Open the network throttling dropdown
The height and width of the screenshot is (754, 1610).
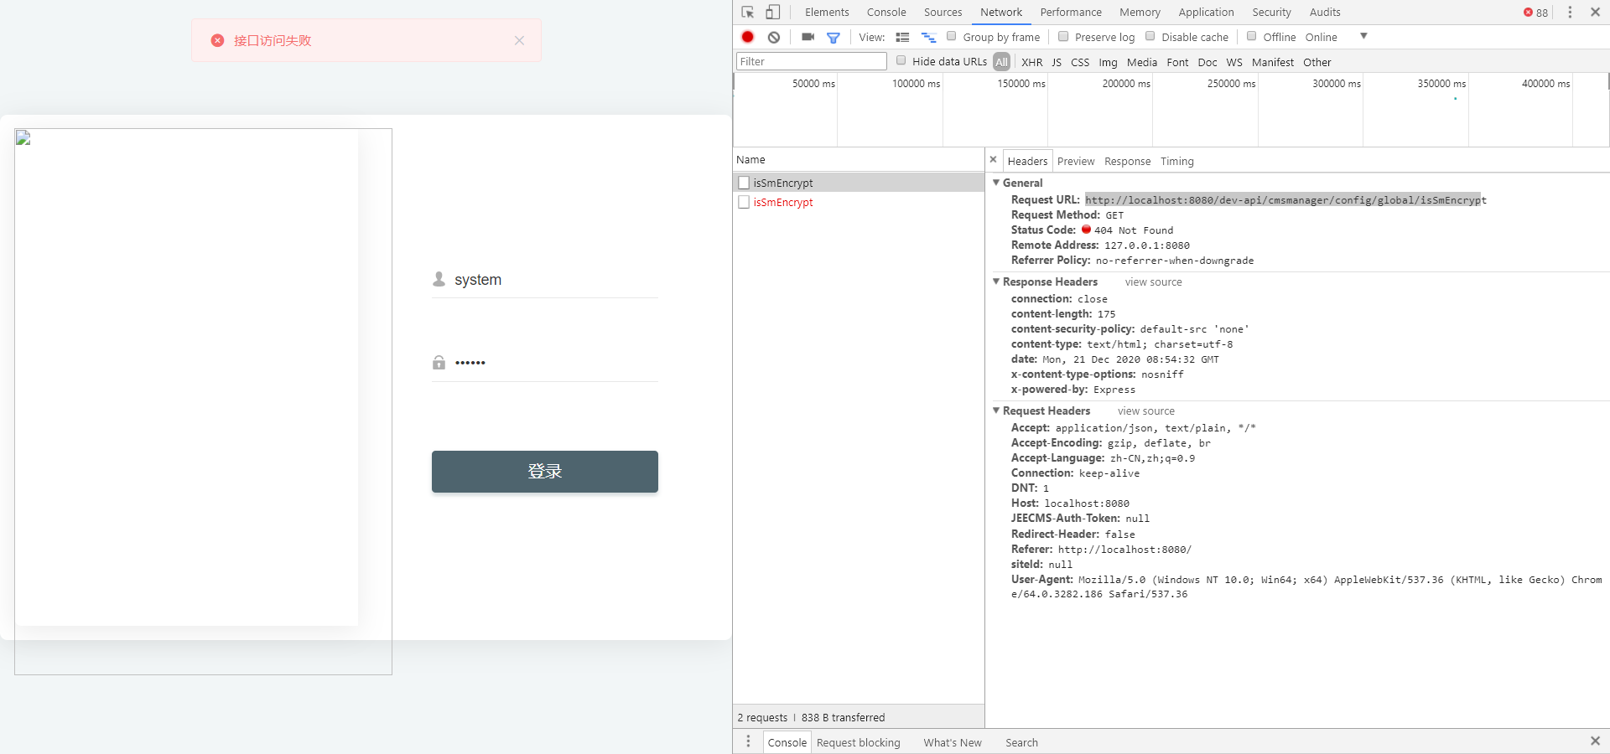[x=1363, y=36]
